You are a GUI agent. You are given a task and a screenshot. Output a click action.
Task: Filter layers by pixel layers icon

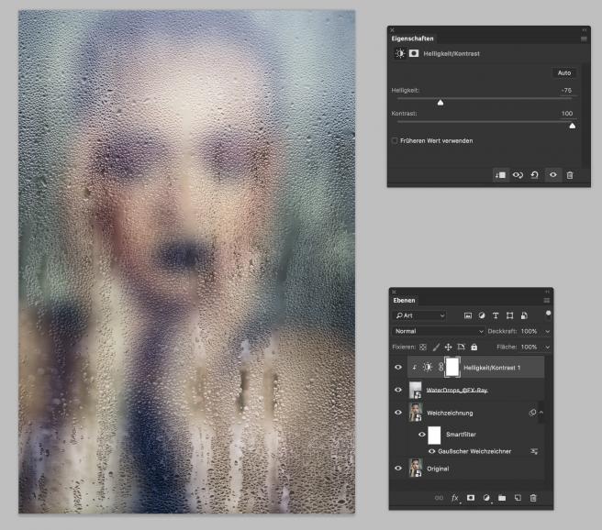pos(468,315)
